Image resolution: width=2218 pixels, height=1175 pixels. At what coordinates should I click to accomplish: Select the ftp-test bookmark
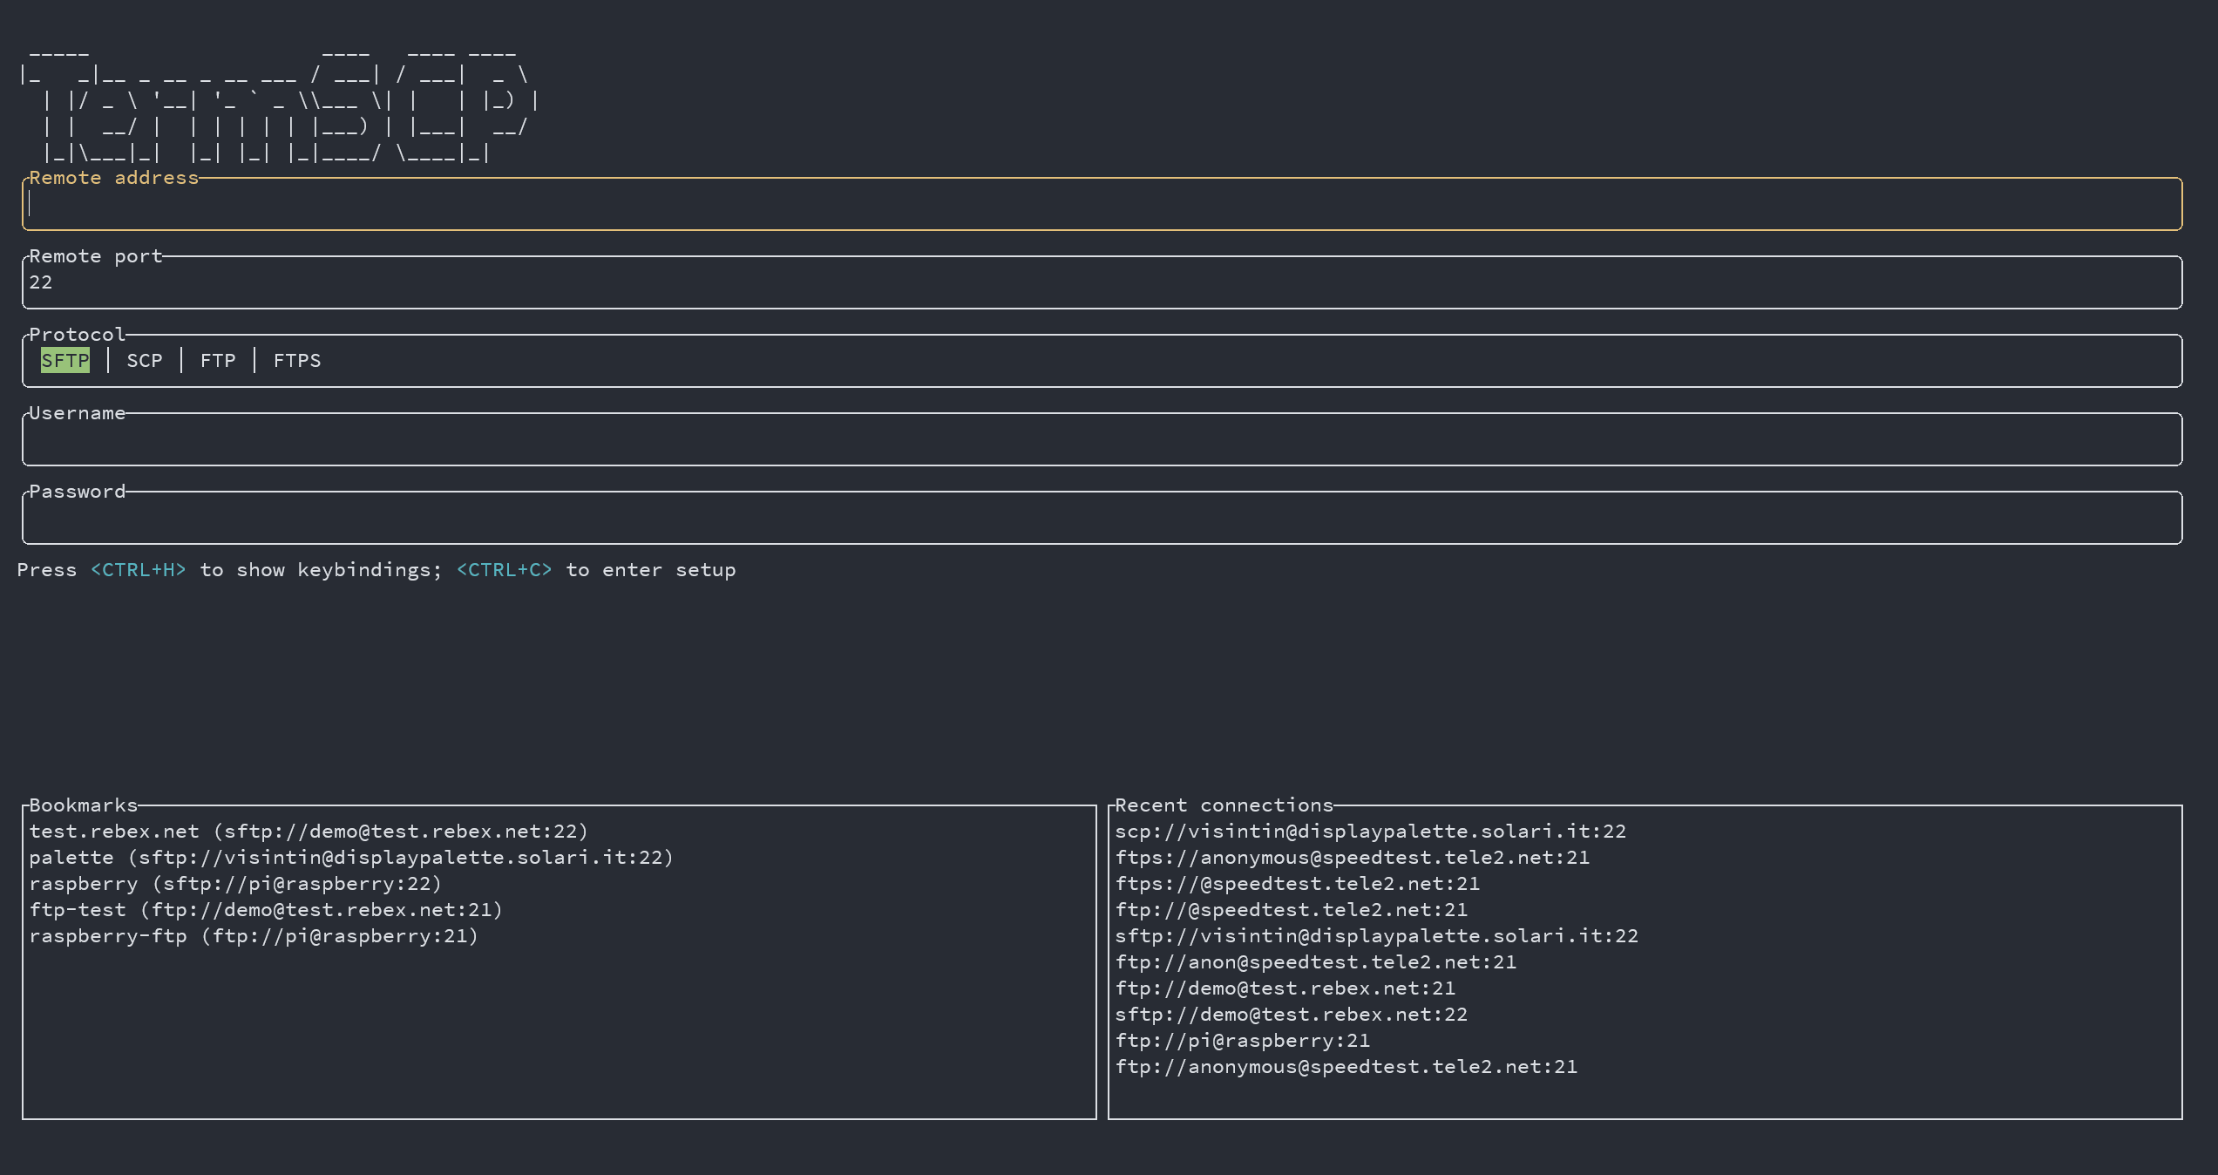click(266, 910)
